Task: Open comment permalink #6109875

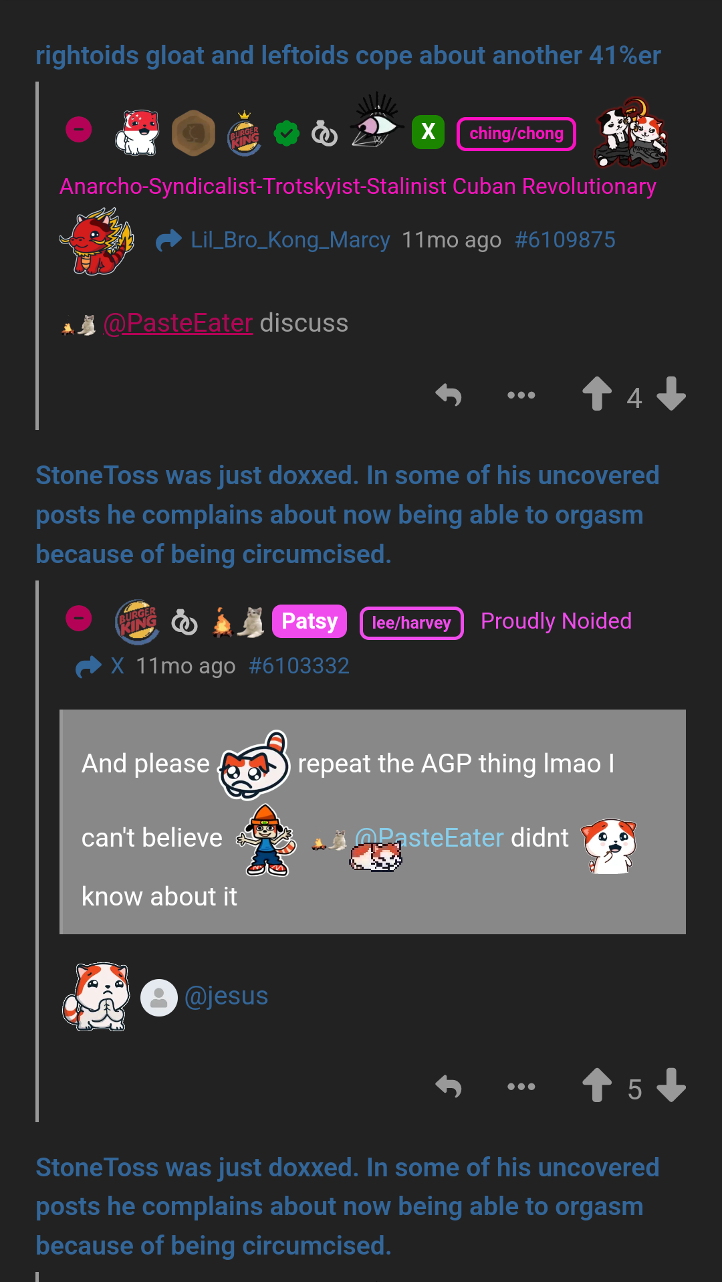Action: (x=565, y=240)
